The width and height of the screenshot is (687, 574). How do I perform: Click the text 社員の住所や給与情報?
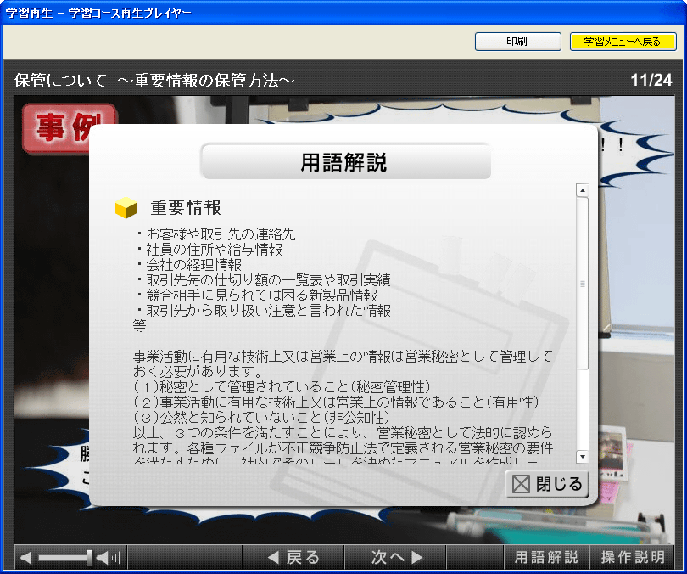[x=215, y=250]
